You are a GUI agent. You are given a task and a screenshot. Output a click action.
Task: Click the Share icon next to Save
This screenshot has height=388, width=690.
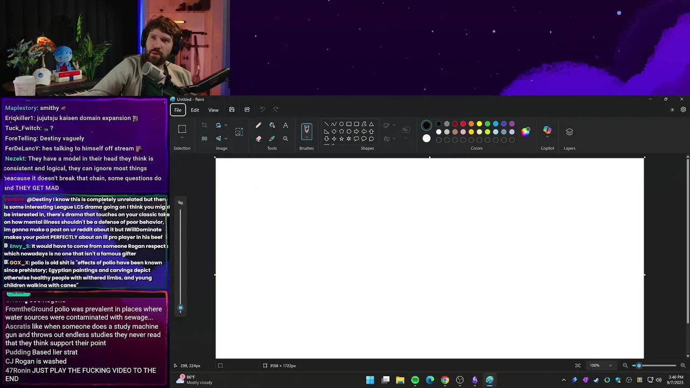tap(247, 110)
